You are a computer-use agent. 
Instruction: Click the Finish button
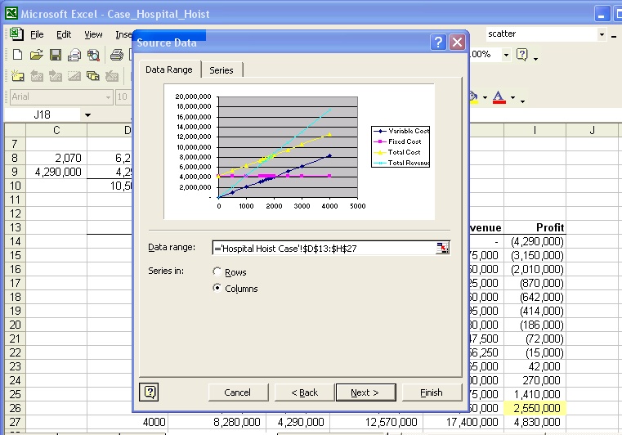click(432, 392)
